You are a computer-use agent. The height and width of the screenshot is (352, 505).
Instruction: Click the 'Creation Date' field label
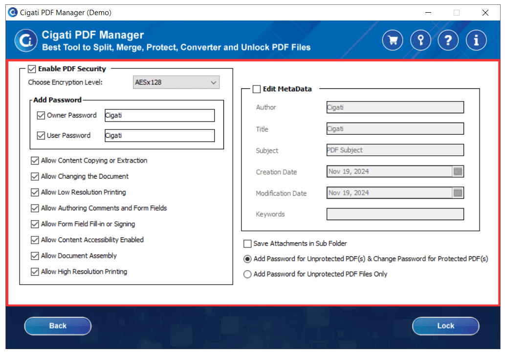coord(276,172)
